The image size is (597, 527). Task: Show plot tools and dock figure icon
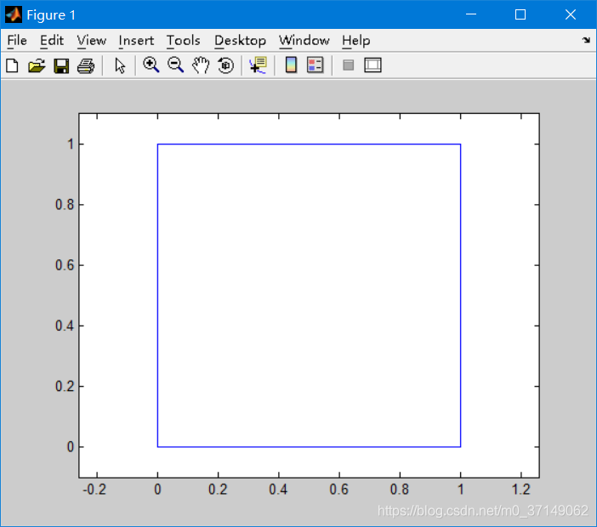[372, 65]
